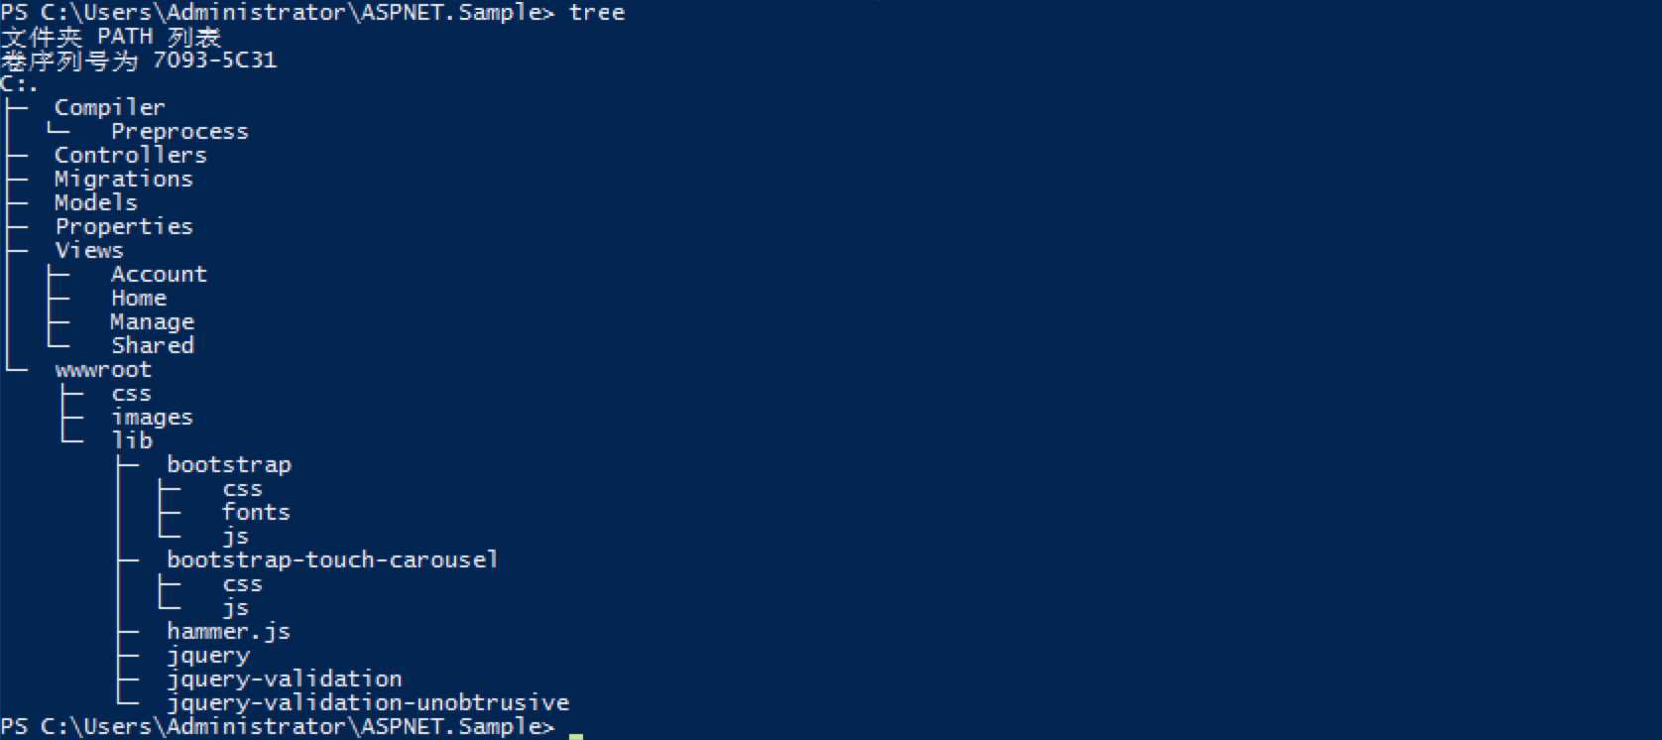Screen dimensions: 1662x740
Task: Click the Manage folder under Views
Action: 152,321
